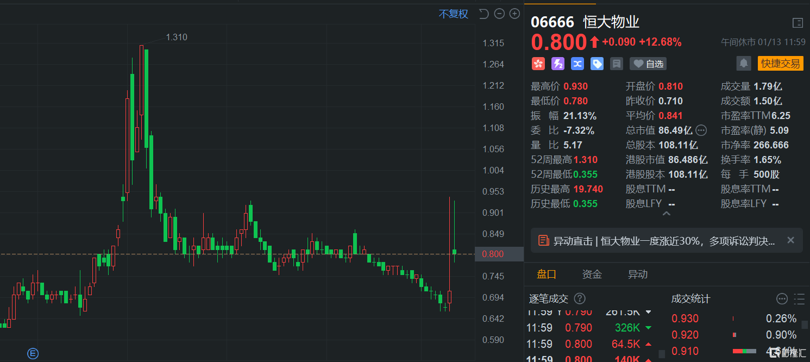Viewport: 810px width, 362px height.
Task: Click the more icon beside 总市值
Action: click(x=701, y=130)
